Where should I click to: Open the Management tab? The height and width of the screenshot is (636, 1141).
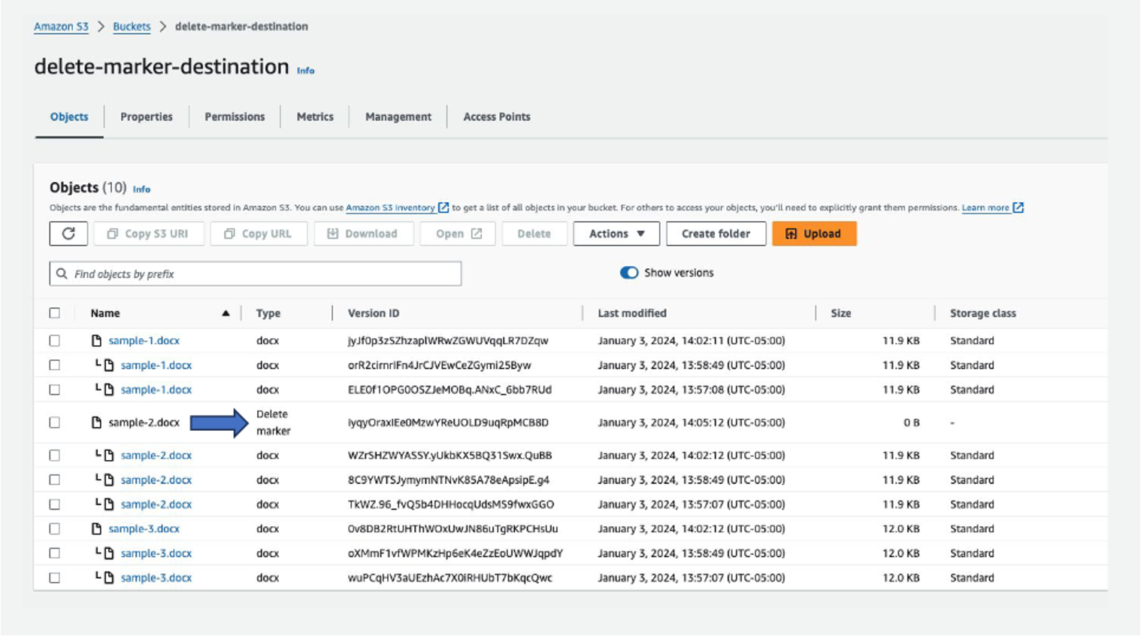[x=398, y=117]
